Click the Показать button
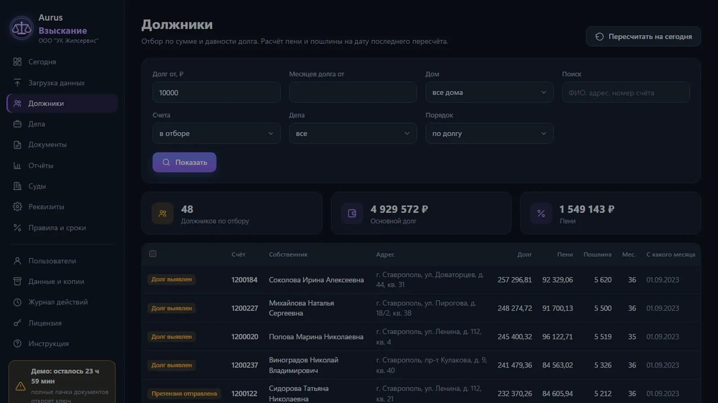 184,162
